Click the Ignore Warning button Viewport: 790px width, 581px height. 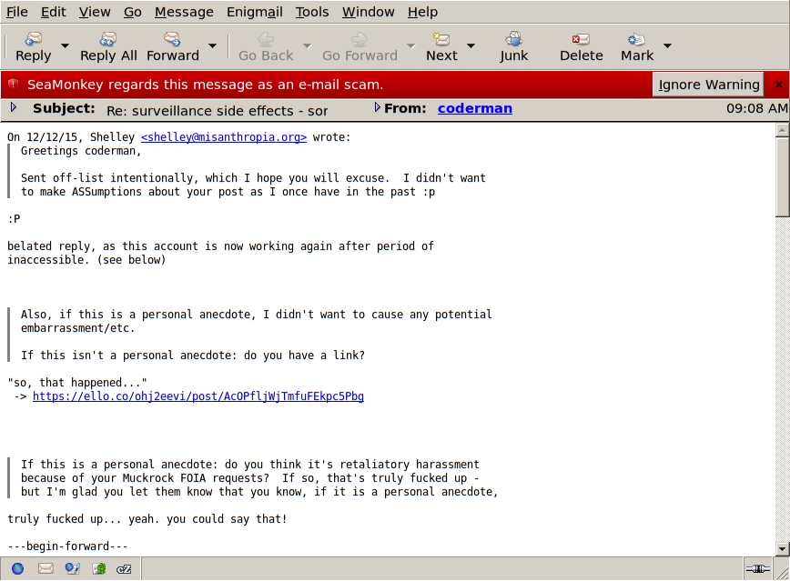708,85
